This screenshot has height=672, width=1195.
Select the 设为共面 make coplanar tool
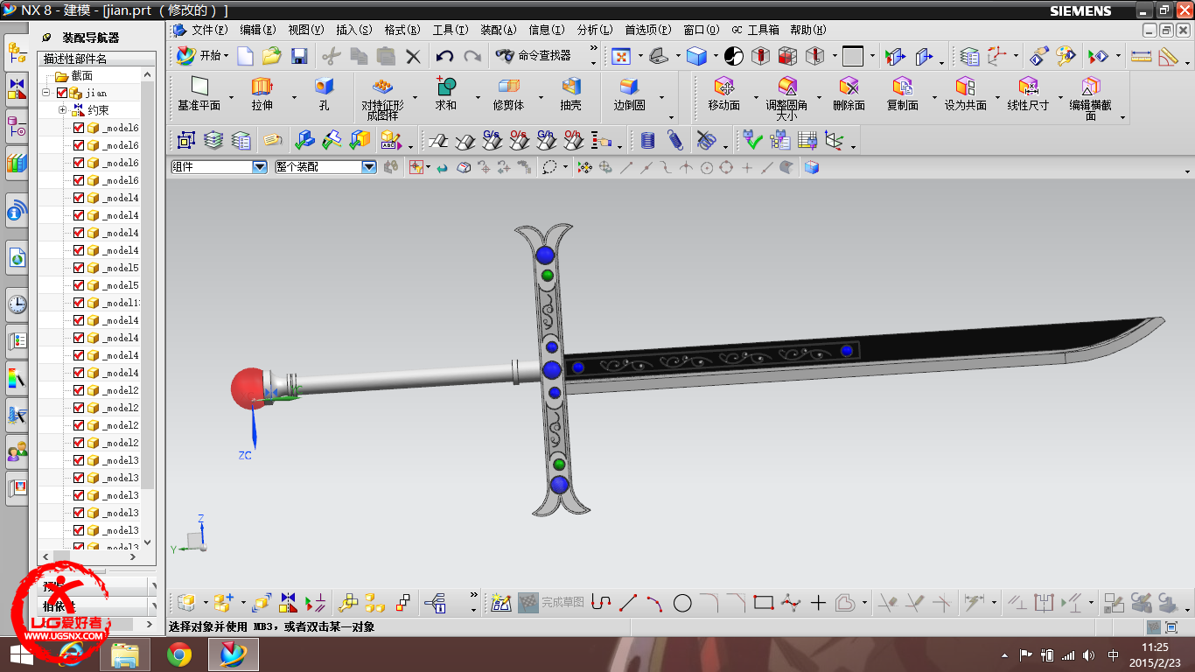tap(965, 94)
